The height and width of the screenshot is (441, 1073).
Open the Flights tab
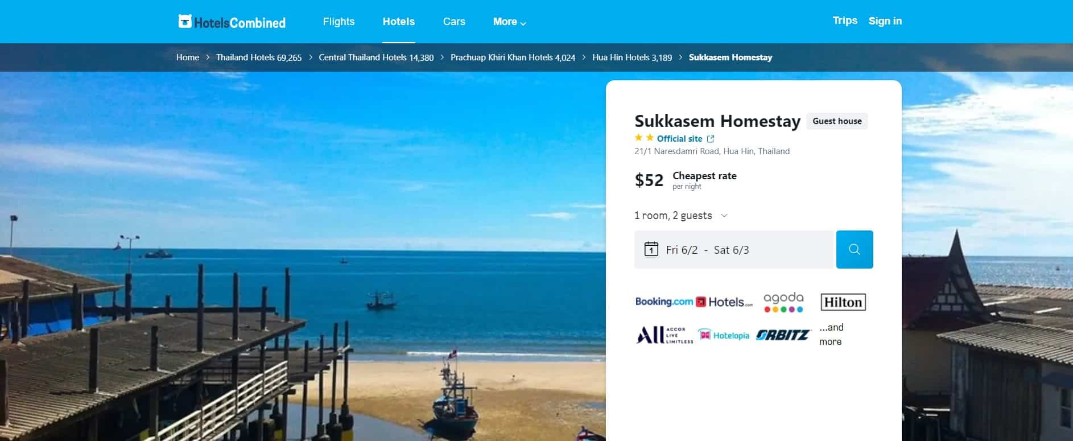tap(339, 22)
